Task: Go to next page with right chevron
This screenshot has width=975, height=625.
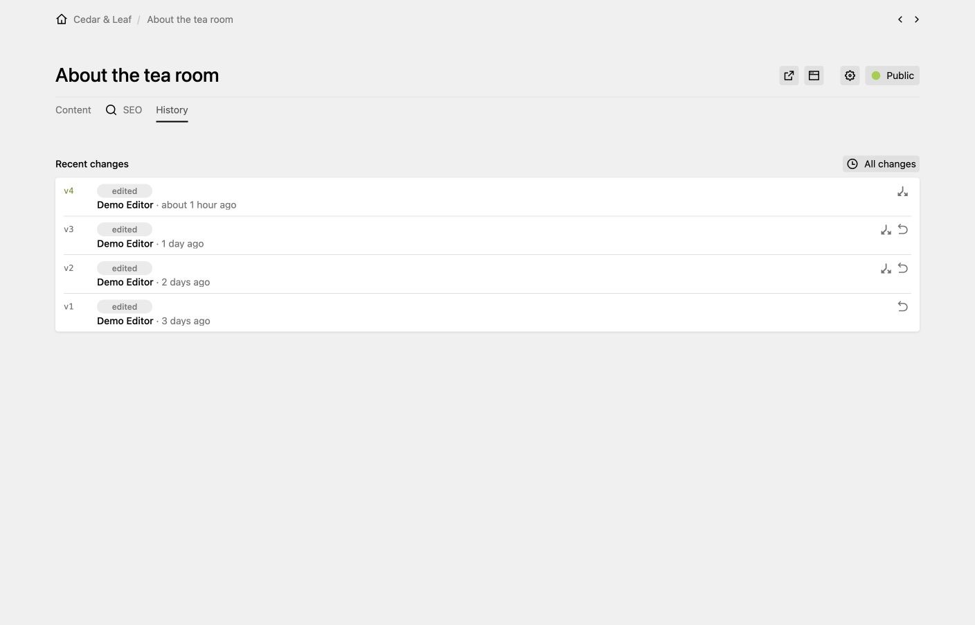Action: pos(917,19)
